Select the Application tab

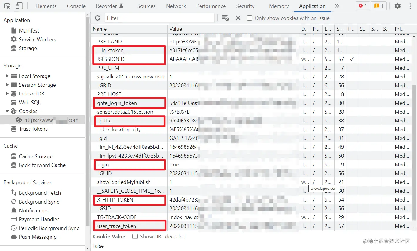pos(312,6)
